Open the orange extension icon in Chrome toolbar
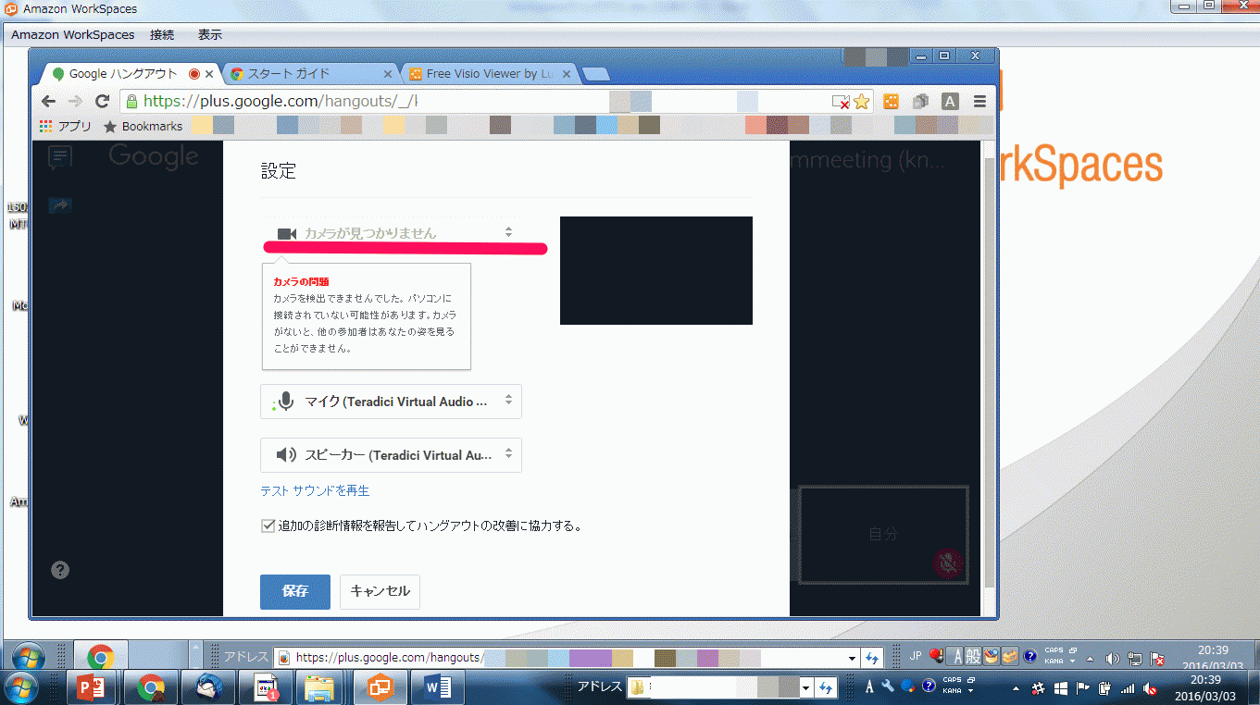 [891, 102]
